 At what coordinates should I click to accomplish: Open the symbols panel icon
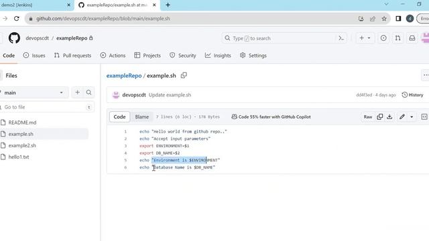point(424,116)
